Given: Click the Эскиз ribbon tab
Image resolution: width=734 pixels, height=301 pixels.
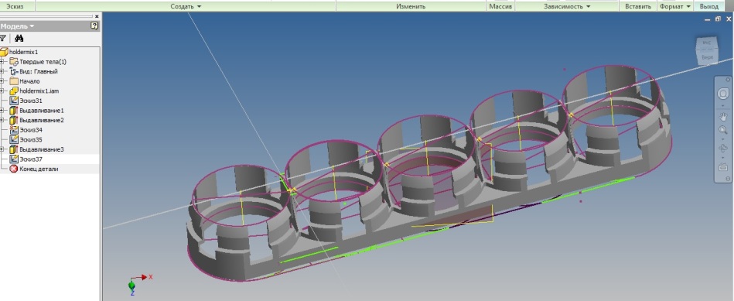Looking at the screenshot, I should point(15,6).
